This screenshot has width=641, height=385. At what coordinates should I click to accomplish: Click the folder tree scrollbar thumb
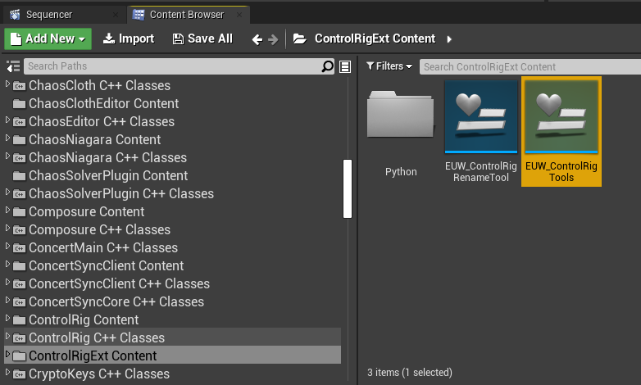tap(348, 189)
